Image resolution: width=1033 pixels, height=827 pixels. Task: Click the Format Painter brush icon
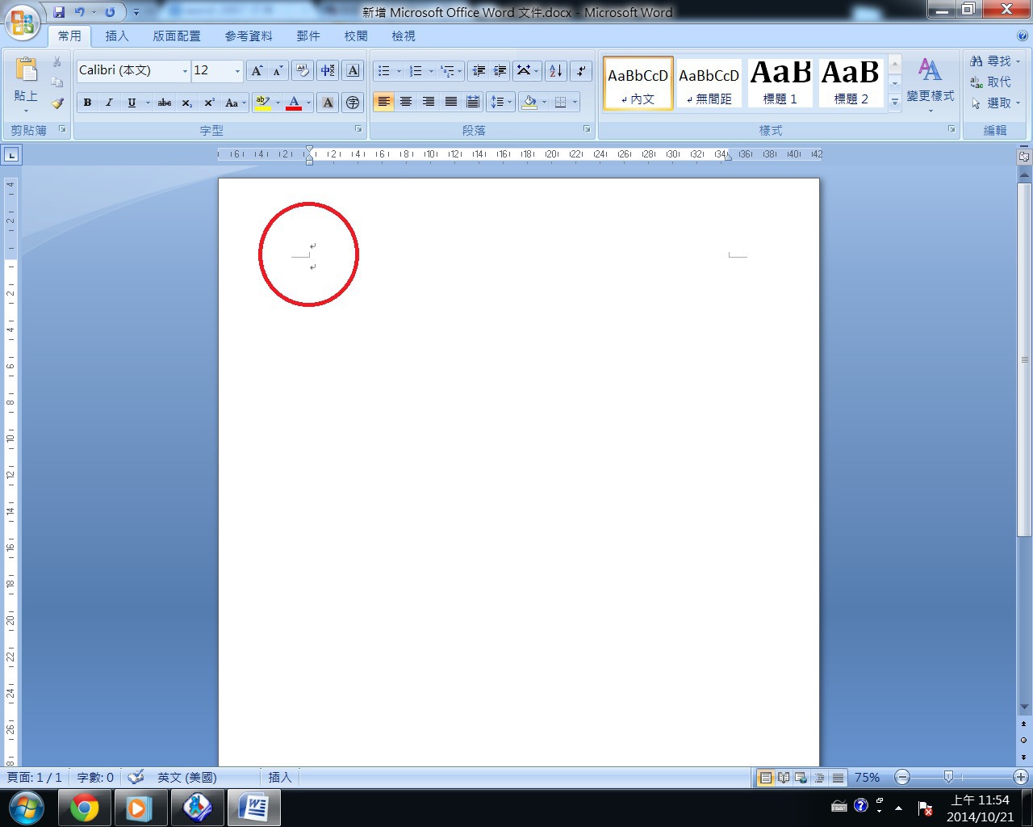[x=57, y=103]
